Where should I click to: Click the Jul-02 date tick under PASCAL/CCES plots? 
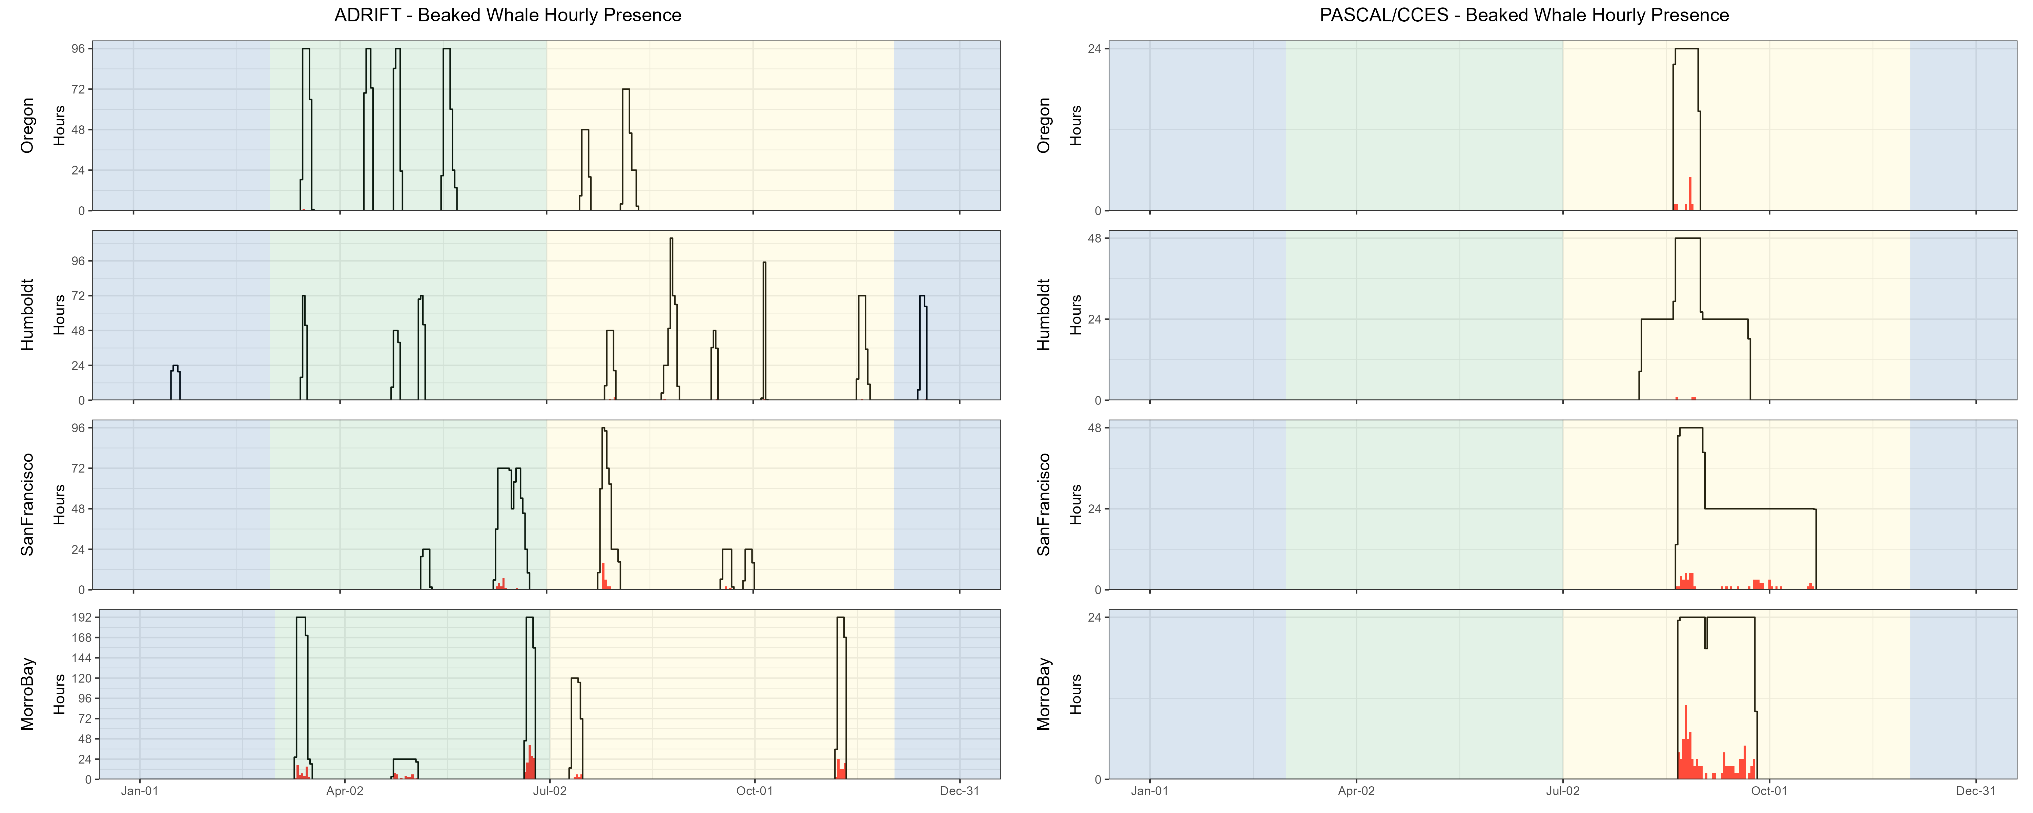click(x=1563, y=791)
